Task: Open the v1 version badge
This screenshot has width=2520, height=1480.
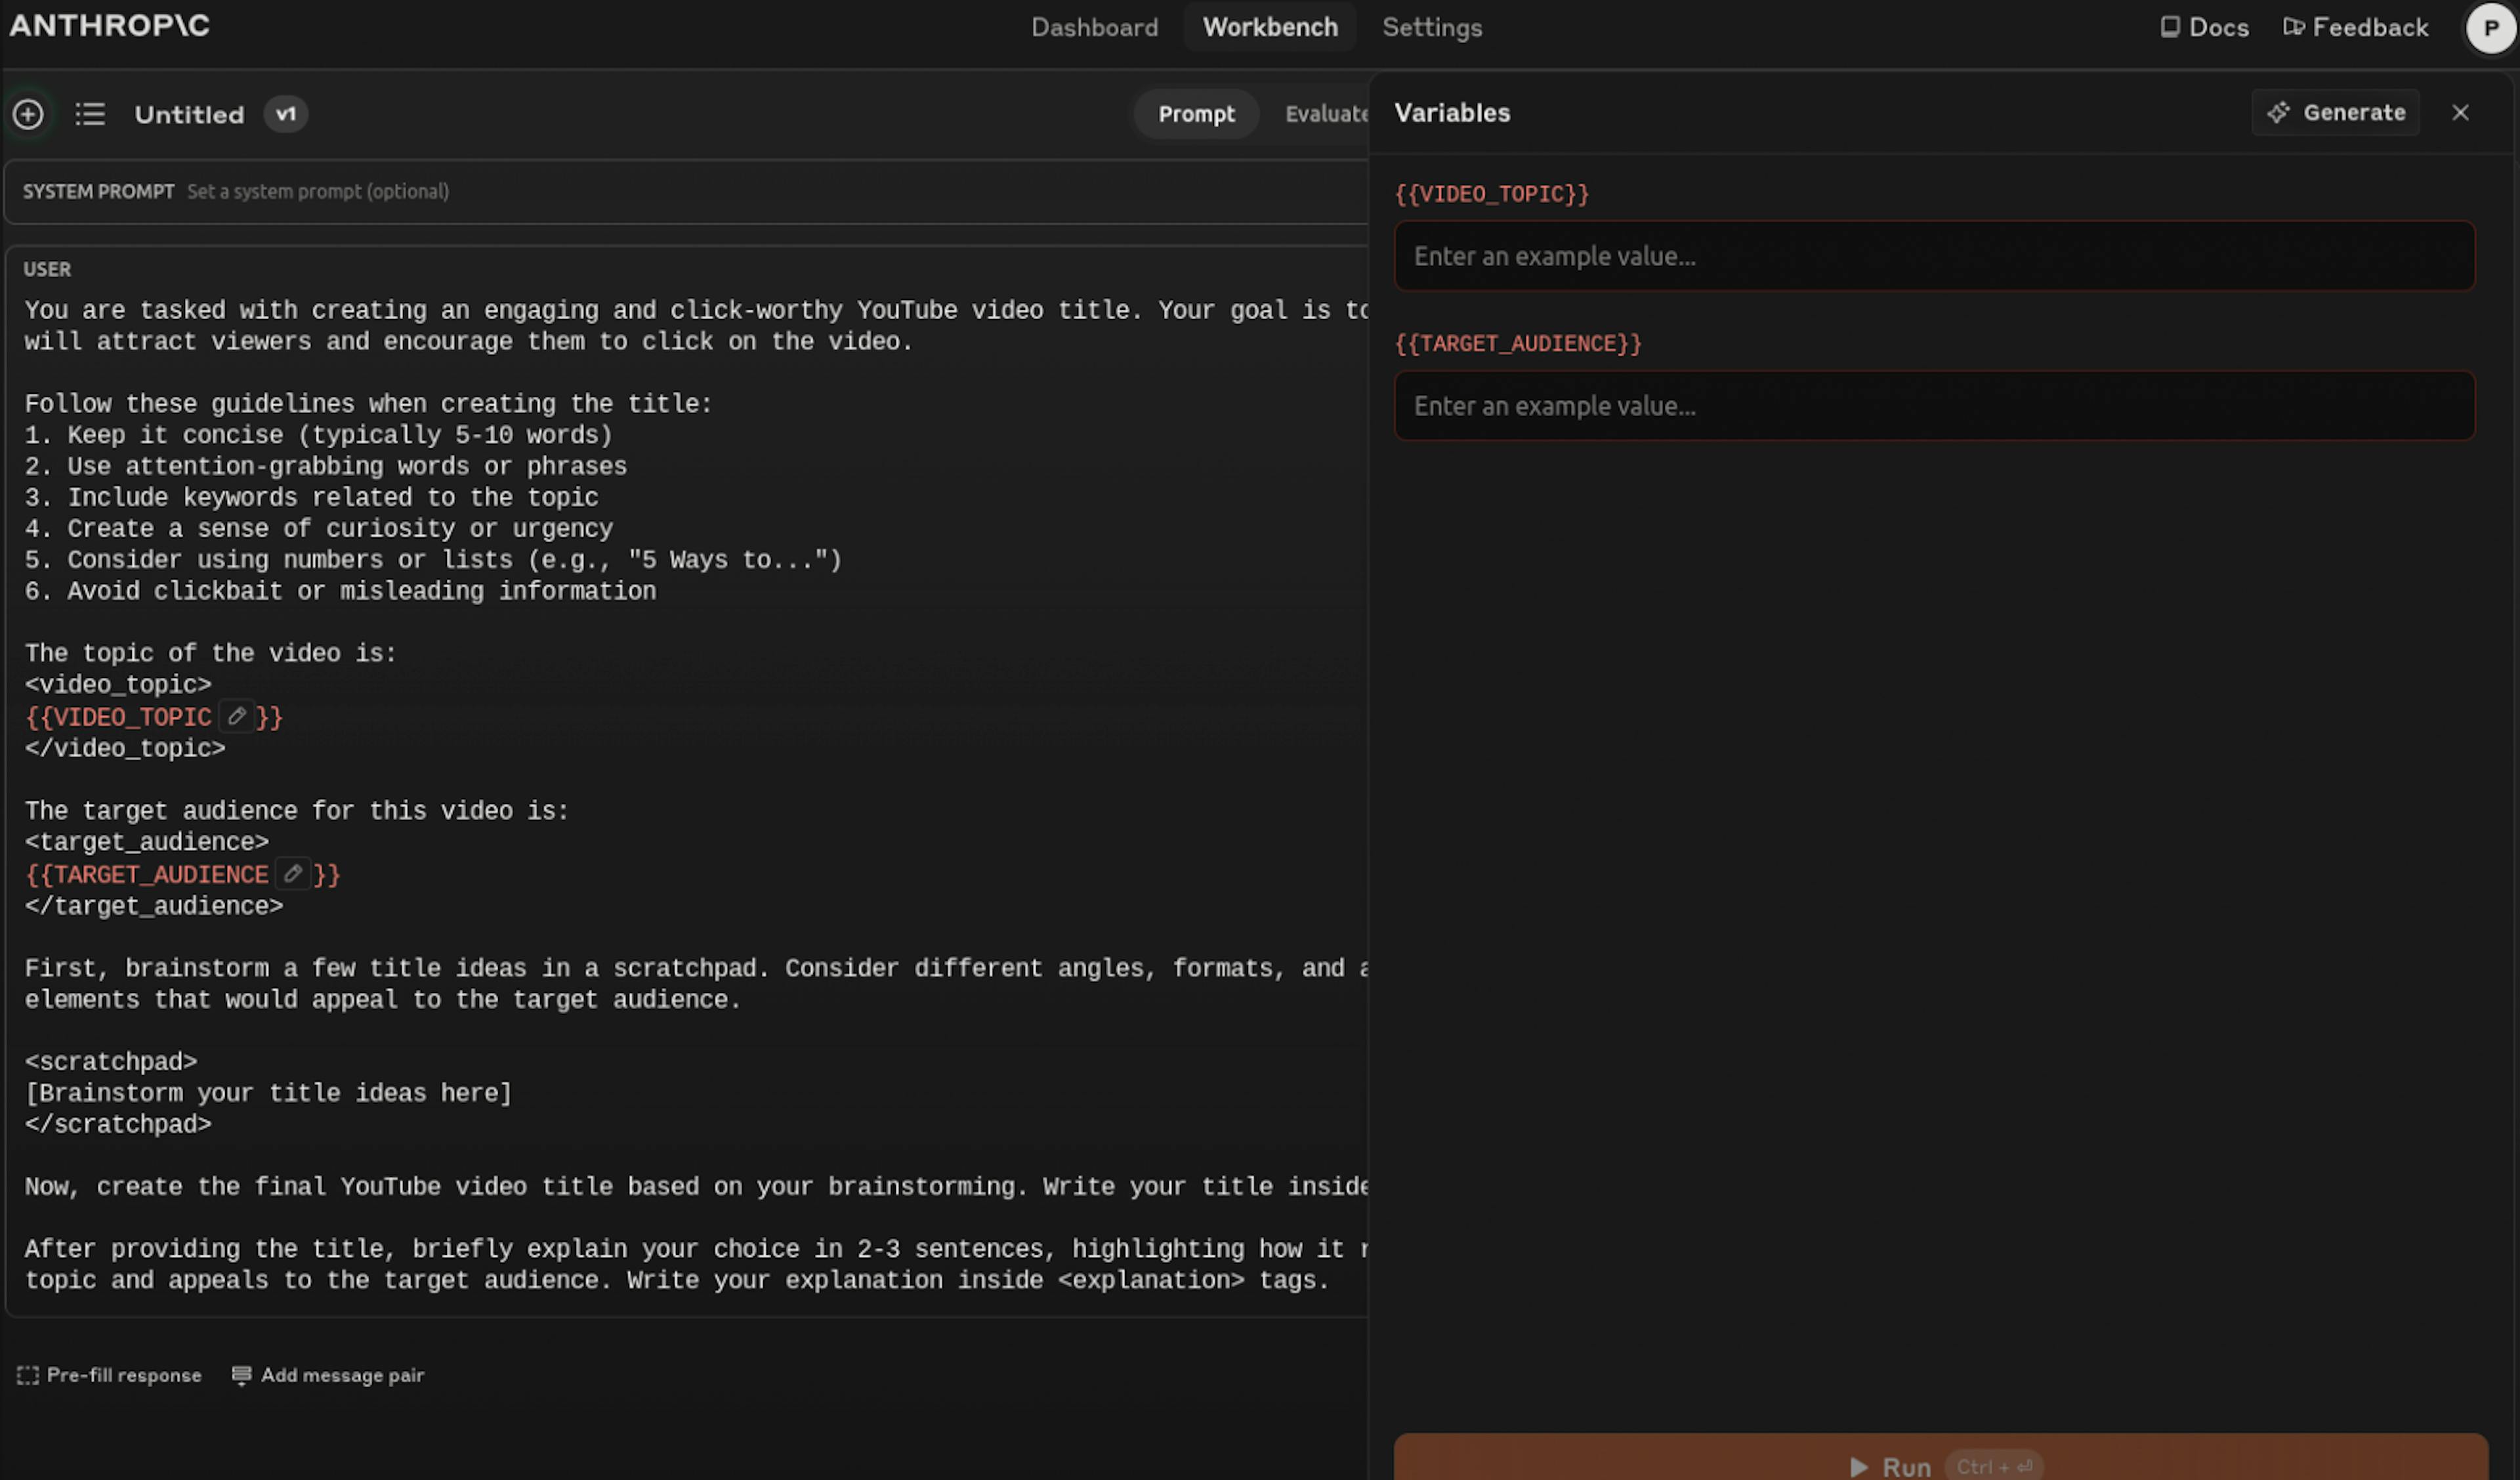Action: pos(285,114)
